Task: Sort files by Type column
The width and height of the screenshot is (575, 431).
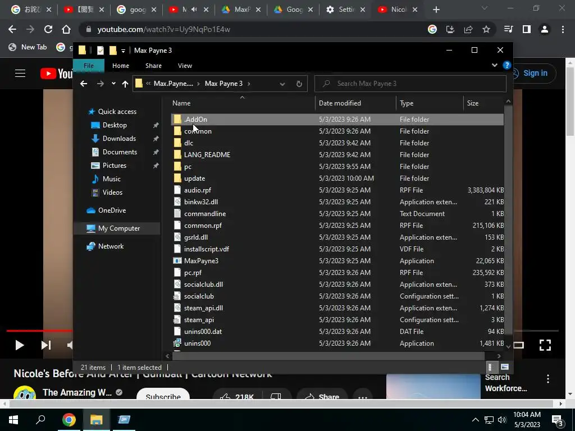Action: click(430, 103)
